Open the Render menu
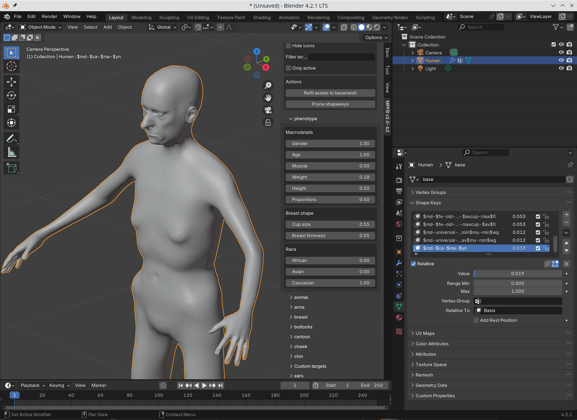 pos(49,16)
